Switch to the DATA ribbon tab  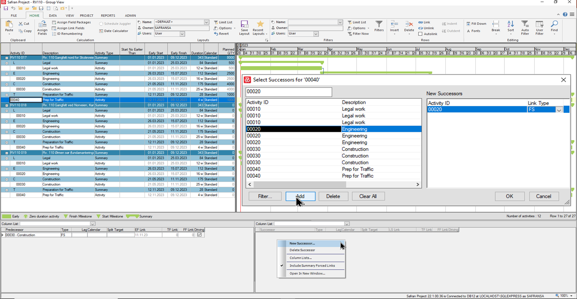coord(53,15)
